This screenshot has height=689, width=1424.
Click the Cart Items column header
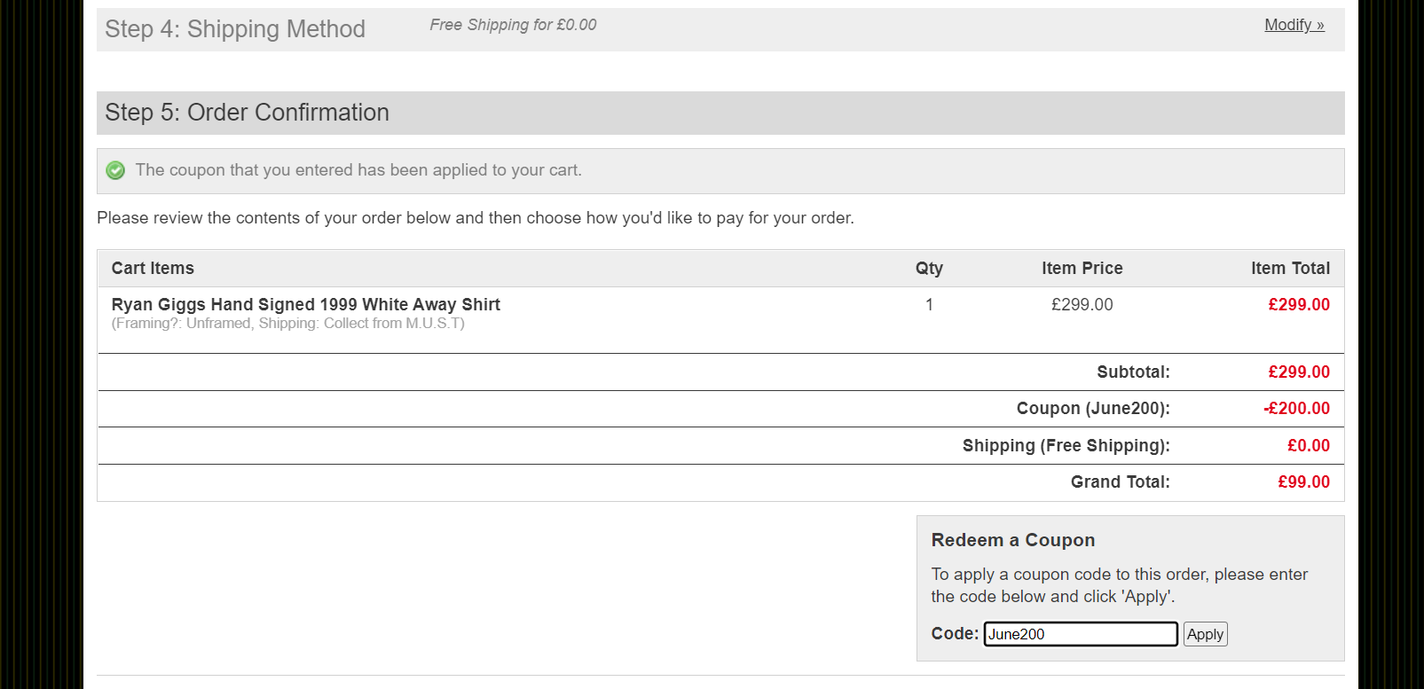click(153, 268)
